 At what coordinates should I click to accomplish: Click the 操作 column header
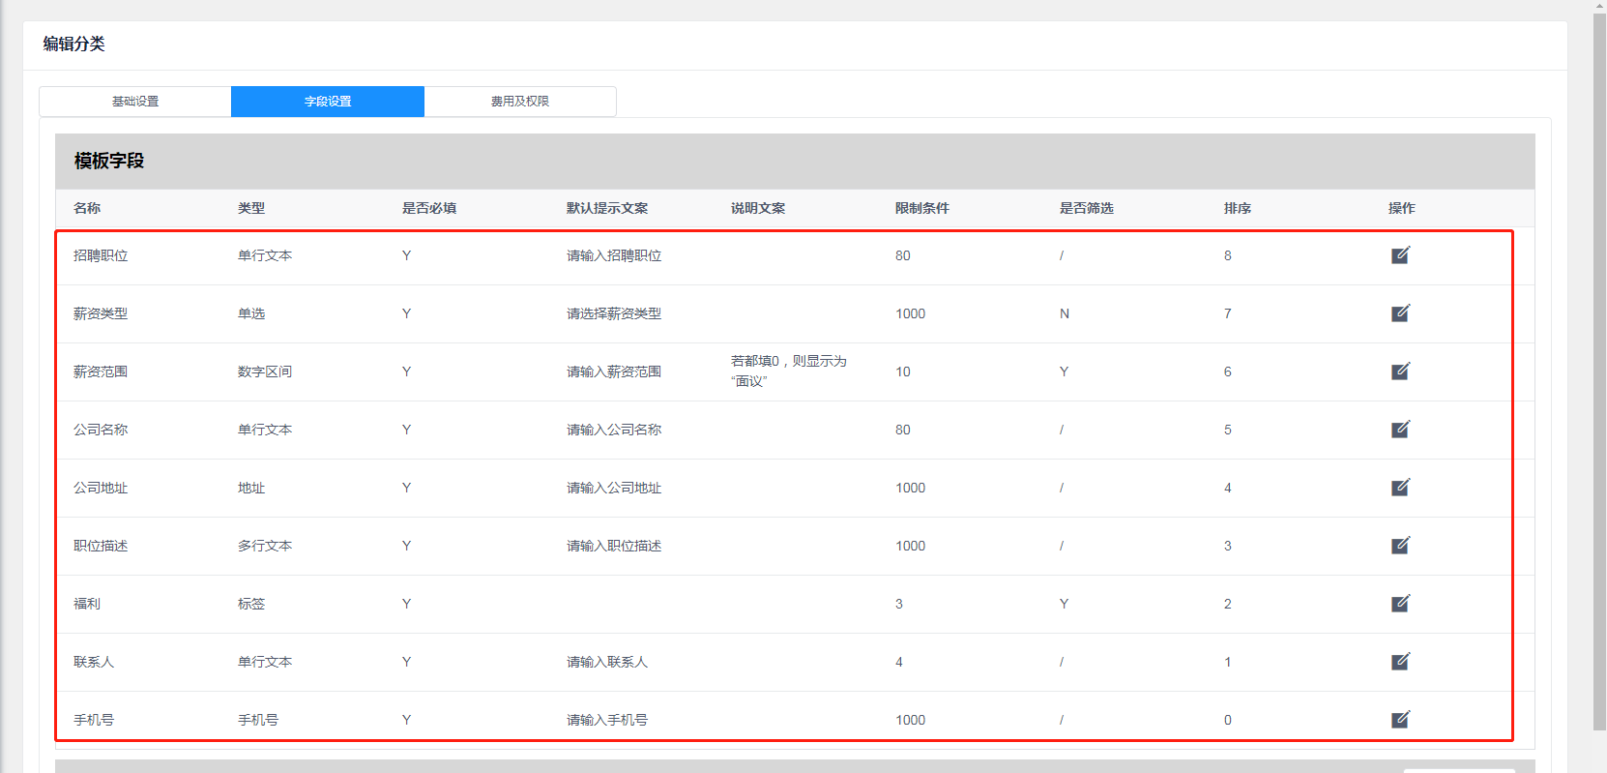point(1402,208)
